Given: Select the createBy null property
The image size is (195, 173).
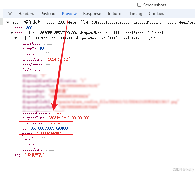Looking at the screenshot, I should (x=36, y=54).
